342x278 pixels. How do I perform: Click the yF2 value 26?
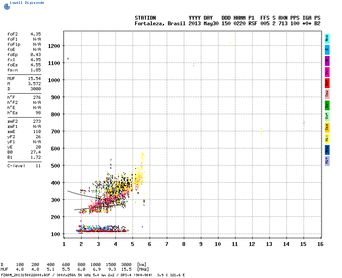(38, 137)
